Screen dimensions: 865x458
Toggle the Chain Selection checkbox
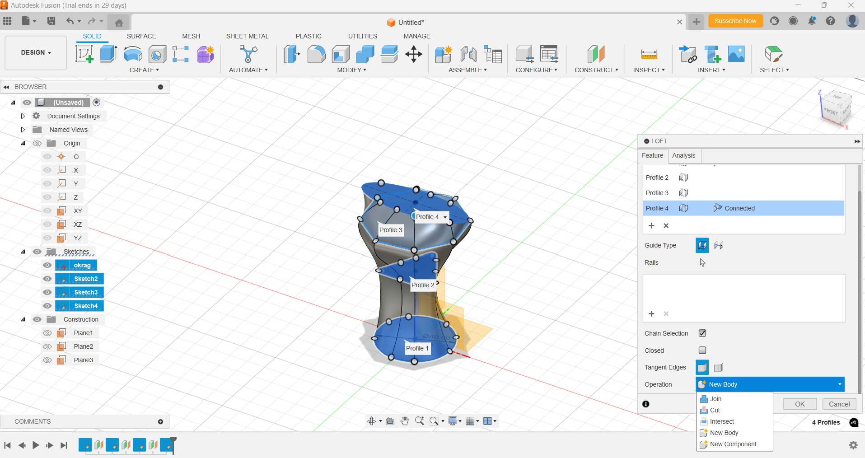tap(702, 333)
